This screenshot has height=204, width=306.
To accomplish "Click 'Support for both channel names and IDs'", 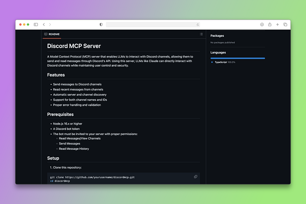I will pos(80,100).
